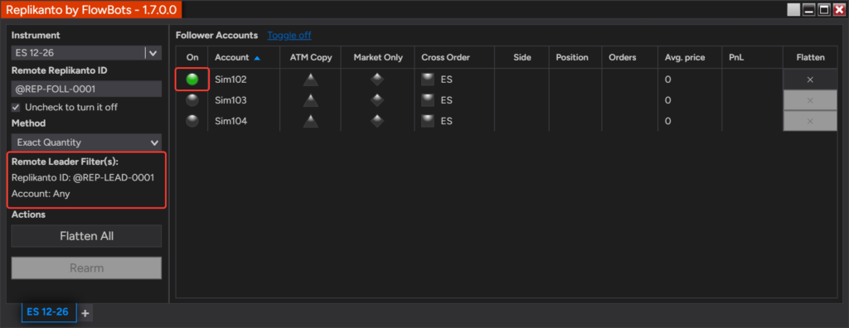Select the Sim104 account name
Viewport: 849px width, 328px height.
[230, 121]
